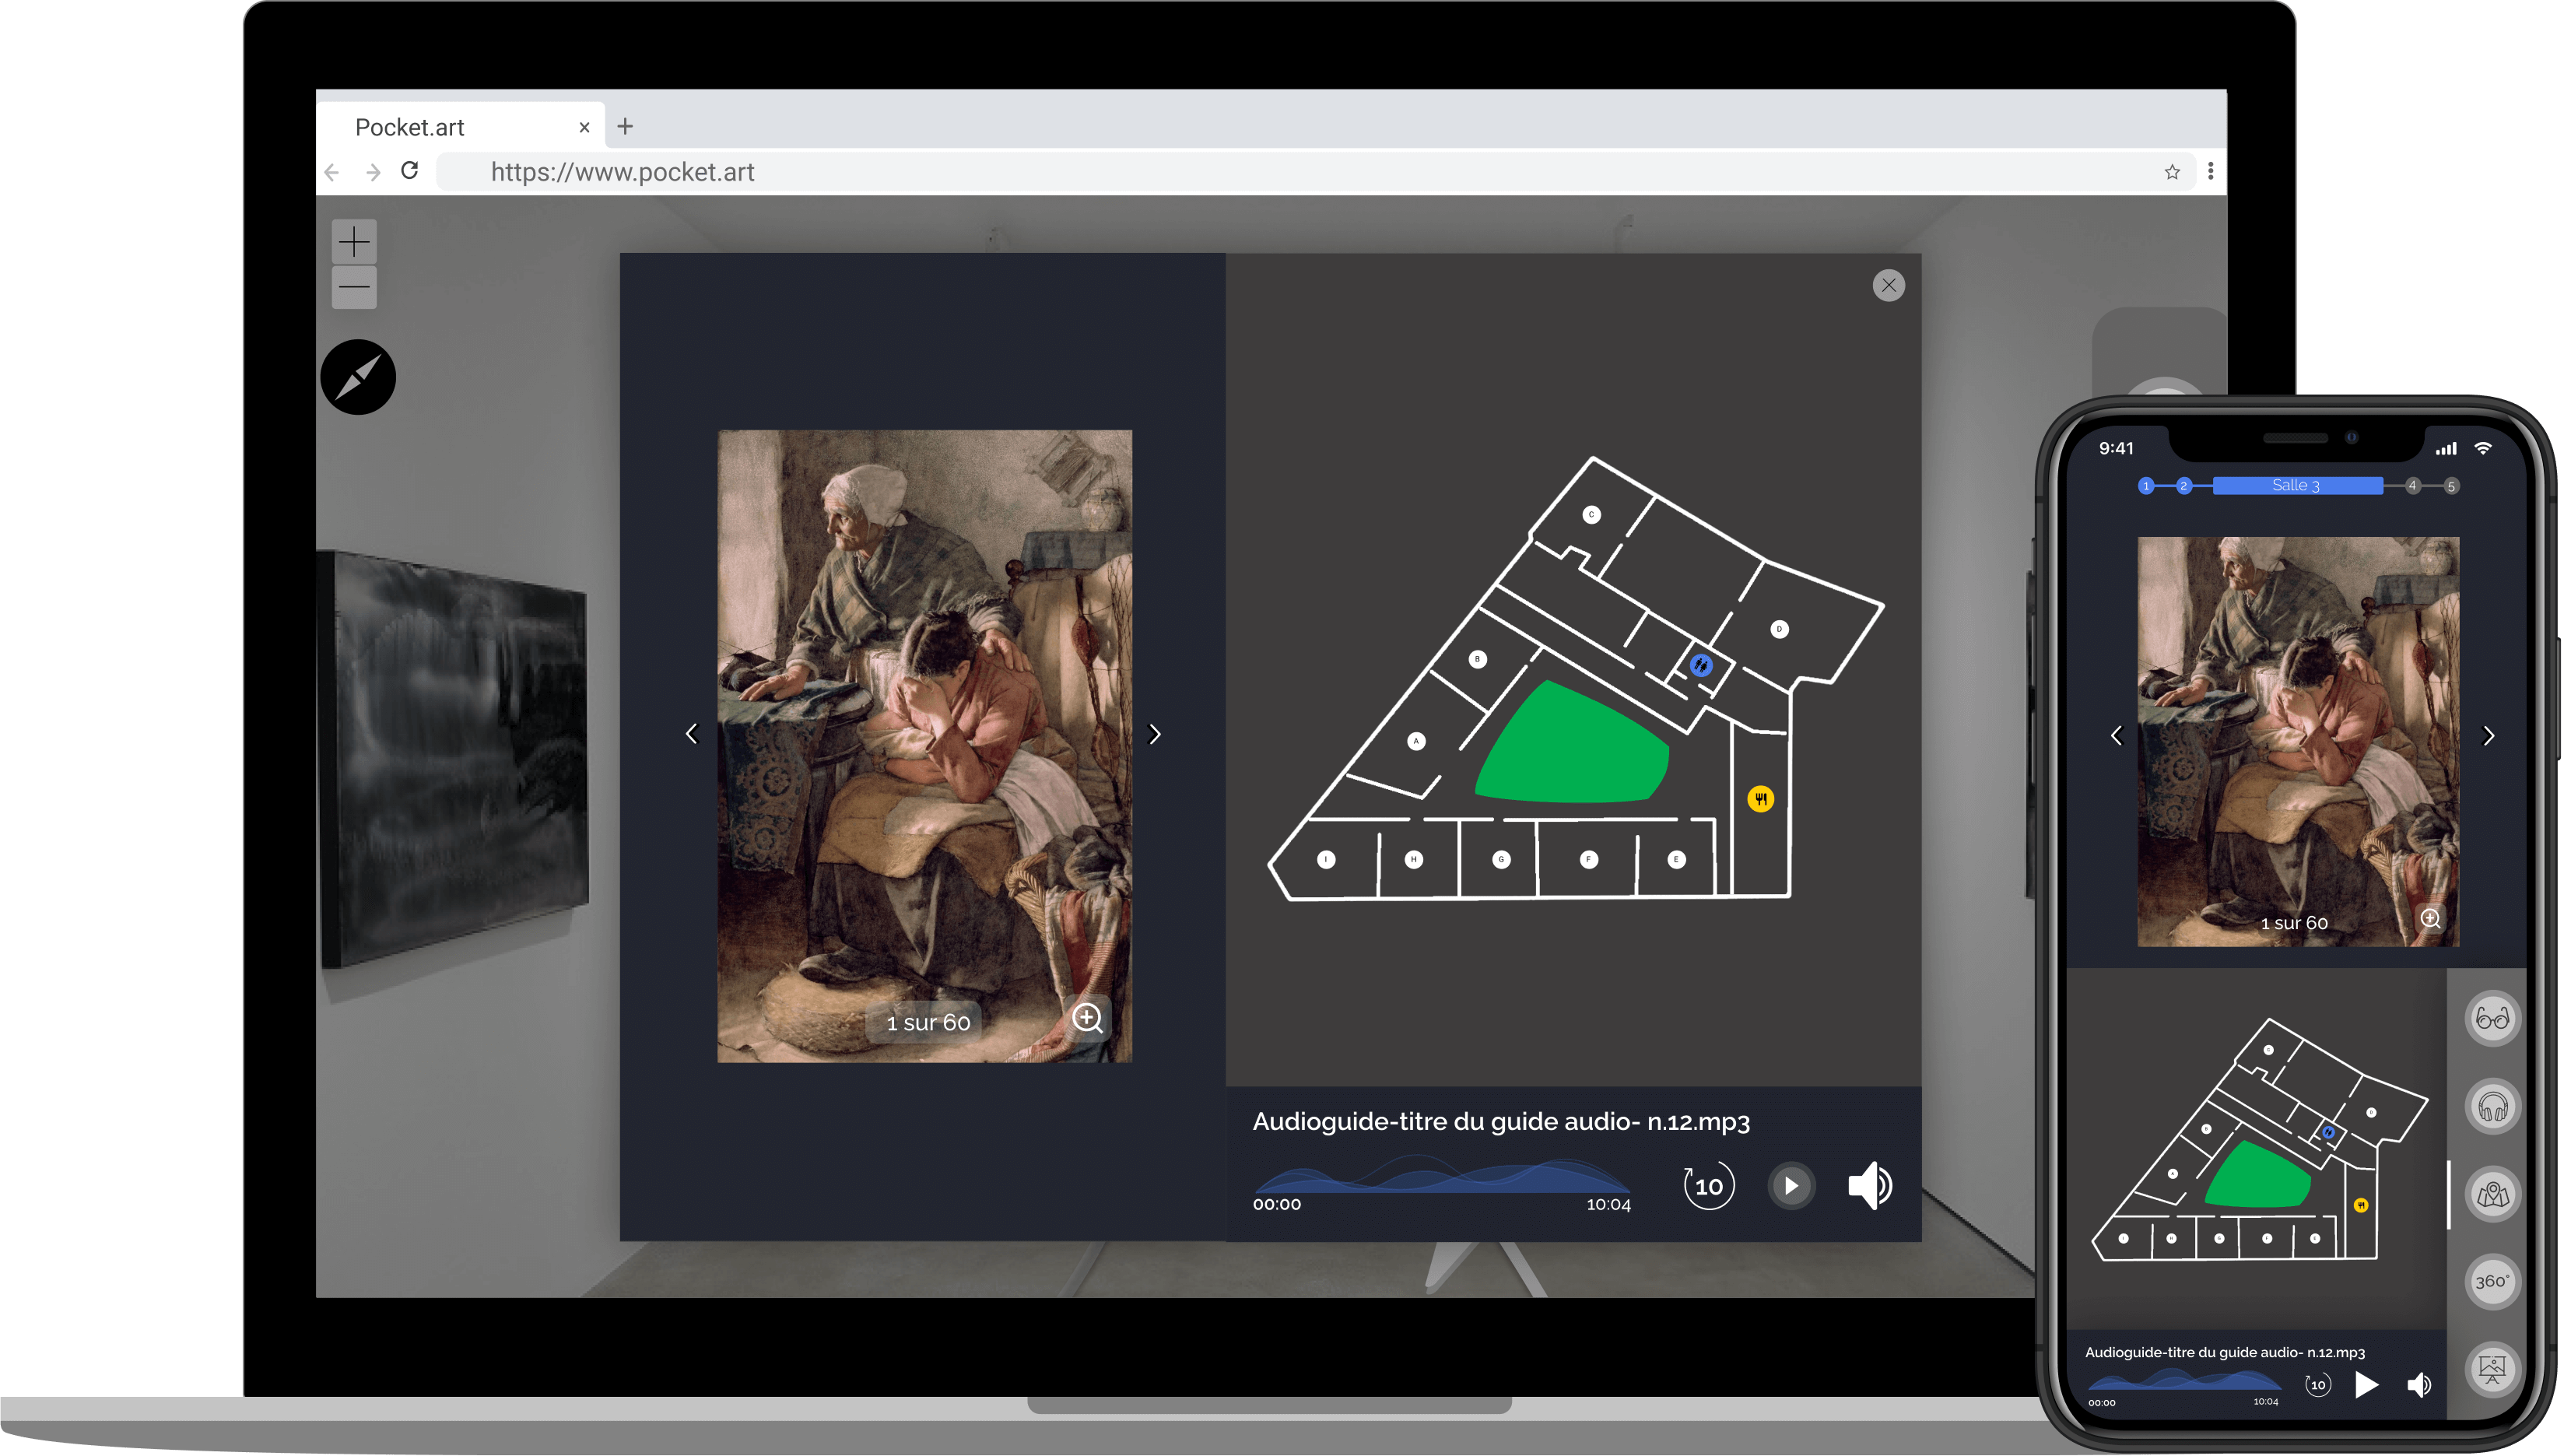Play the audioguide in laptop player
This screenshot has width=2564, height=1456.
point(1791,1186)
